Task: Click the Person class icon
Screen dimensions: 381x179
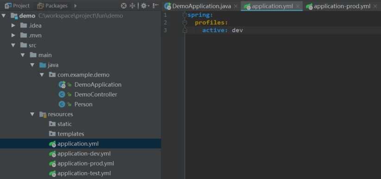Action: (62, 104)
